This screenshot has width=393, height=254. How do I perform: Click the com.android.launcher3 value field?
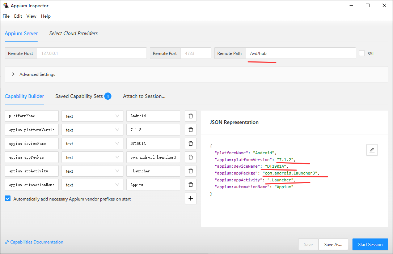click(153, 157)
